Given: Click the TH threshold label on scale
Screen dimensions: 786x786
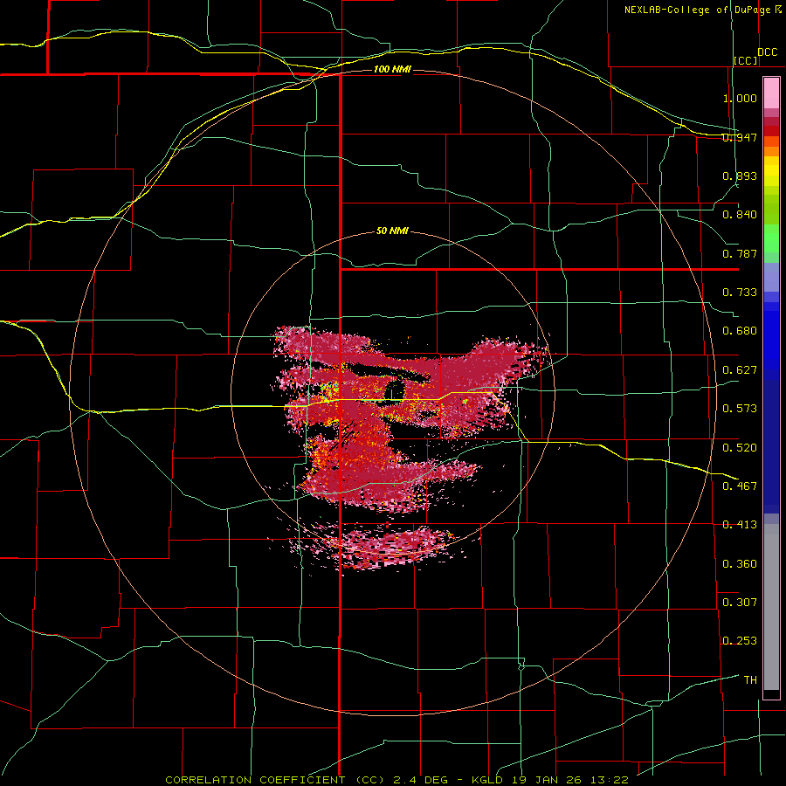Looking at the screenshot, I should tap(750, 680).
